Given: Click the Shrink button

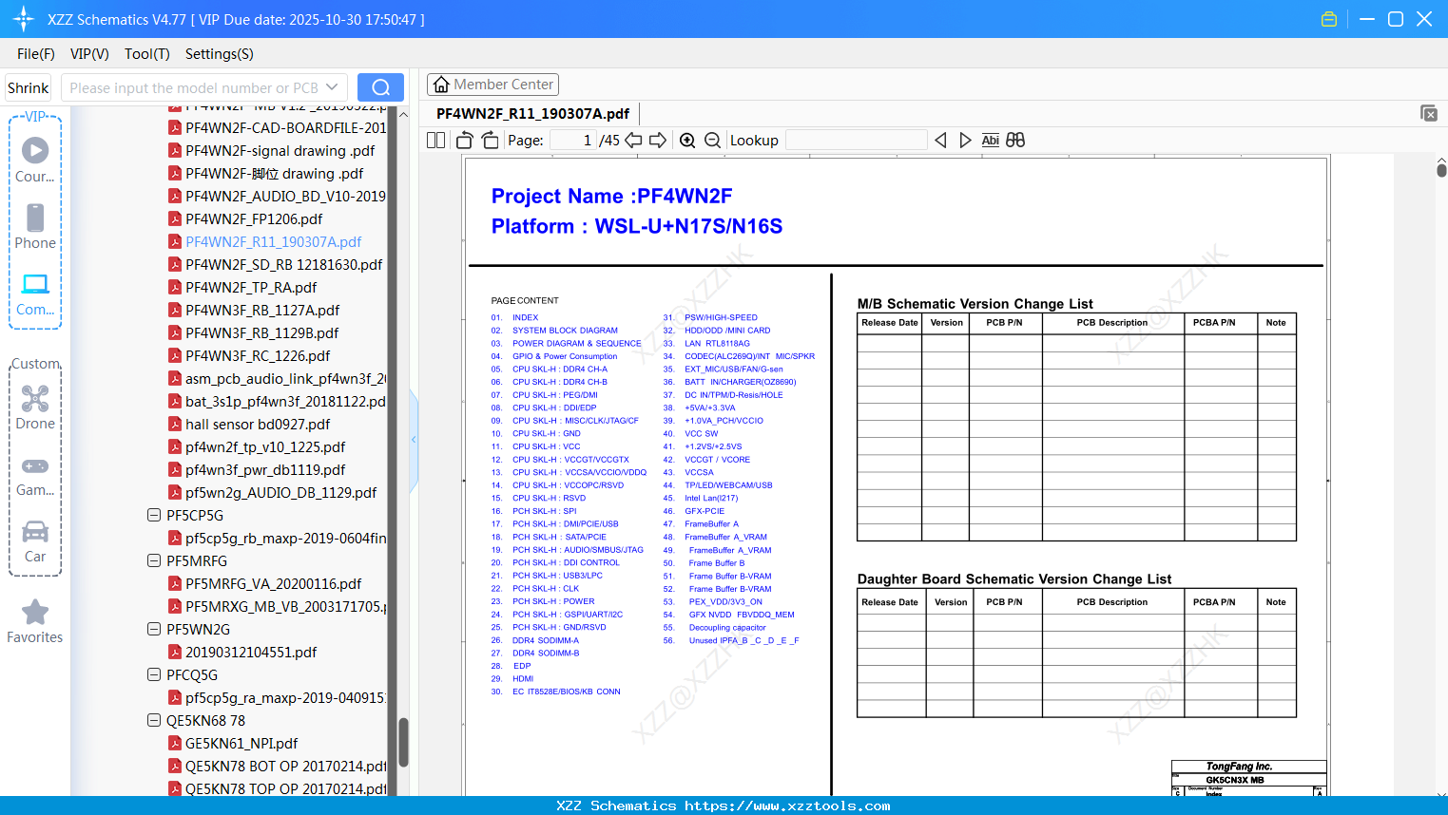Looking at the screenshot, I should 29,87.
